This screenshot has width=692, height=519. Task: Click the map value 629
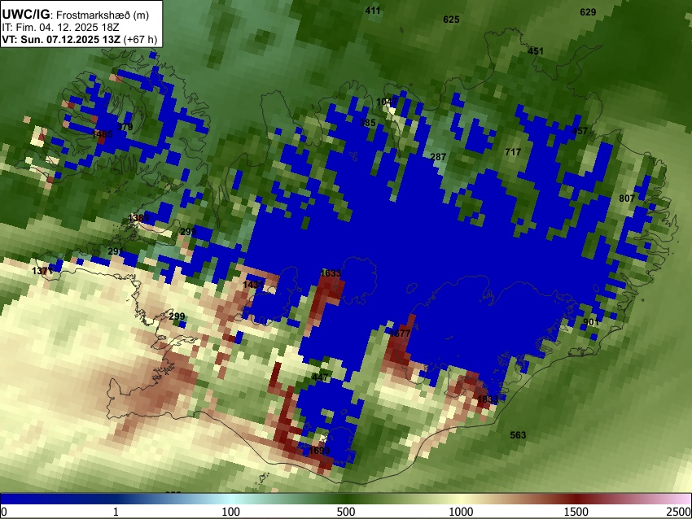pyautogui.click(x=588, y=12)
